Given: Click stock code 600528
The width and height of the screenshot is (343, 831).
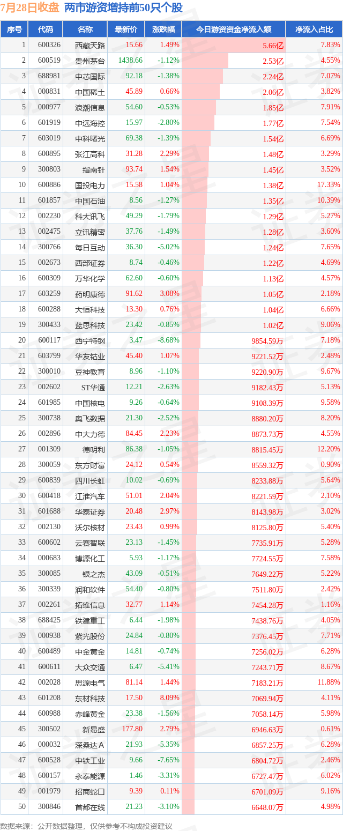Looking at the screenshot, I should (49, 760).
